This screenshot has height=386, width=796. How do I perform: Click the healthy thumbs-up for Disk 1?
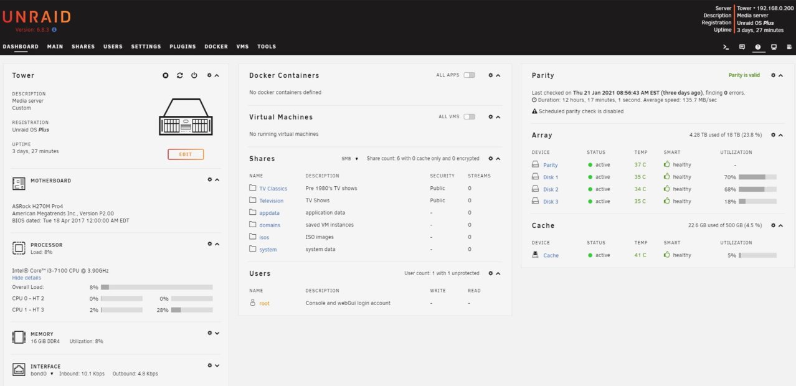tap(667, 177)
